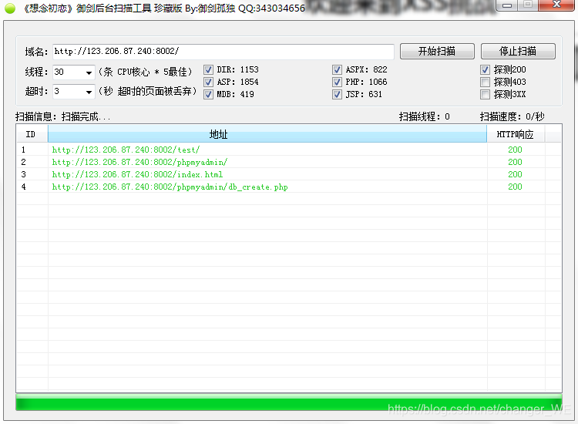Enable the 探测3XX checkbox
The height and width of the screenshot is (424, 578).
coord(485,94)
